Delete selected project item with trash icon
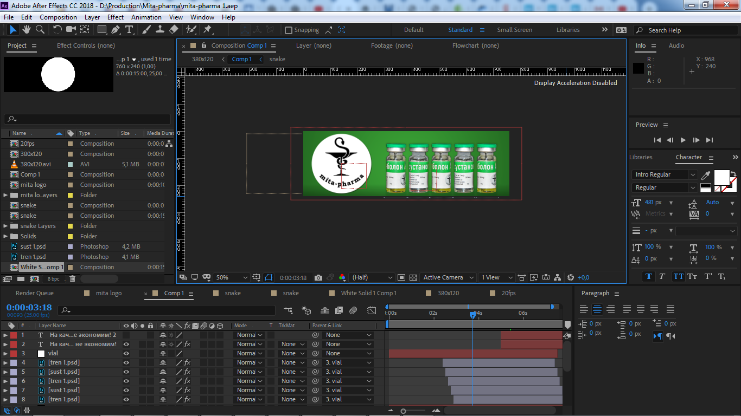This screenshot has height=416, width=741. 72,278
